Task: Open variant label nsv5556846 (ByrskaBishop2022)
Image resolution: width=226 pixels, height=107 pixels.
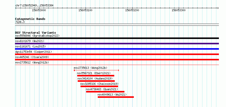Action: 37,36
